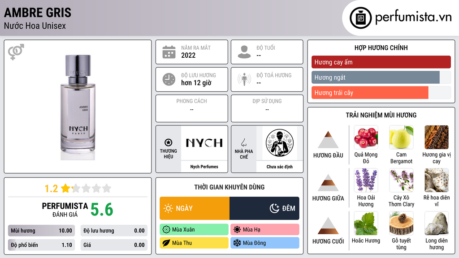Select the Mùa Xuân season tag

(194, 230)
